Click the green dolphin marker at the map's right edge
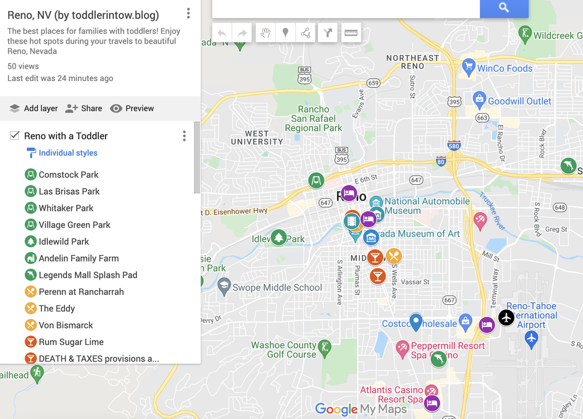This screenshot has width=583, height=419. click(568, 166)
